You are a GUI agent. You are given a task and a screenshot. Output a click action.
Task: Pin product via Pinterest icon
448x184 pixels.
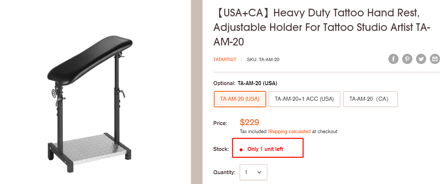(x=407, y=59)
